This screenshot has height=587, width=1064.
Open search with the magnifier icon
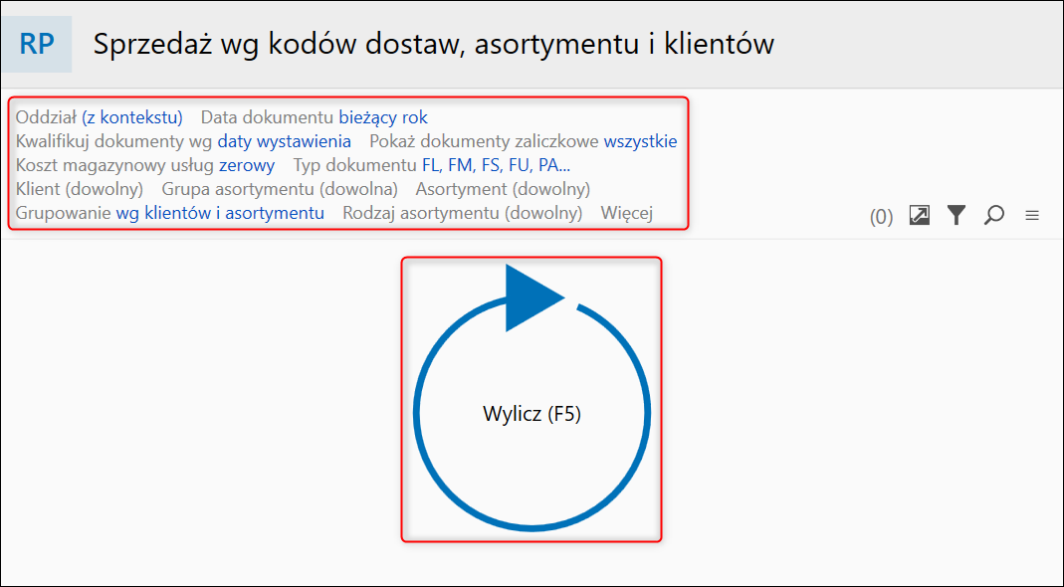[993, 216]
